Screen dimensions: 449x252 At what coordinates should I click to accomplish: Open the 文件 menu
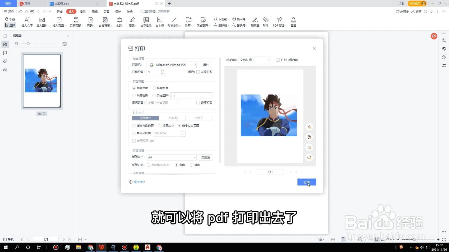click(x=9, y=11)
